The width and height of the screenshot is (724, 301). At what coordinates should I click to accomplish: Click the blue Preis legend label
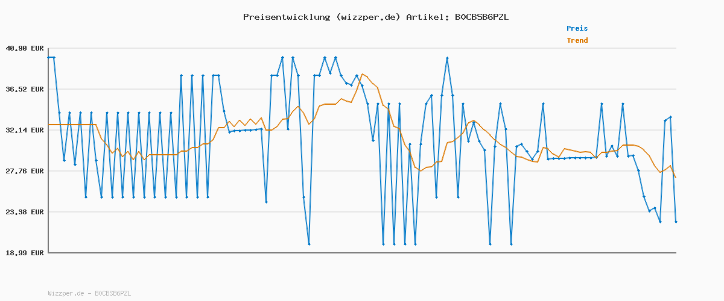577,28
